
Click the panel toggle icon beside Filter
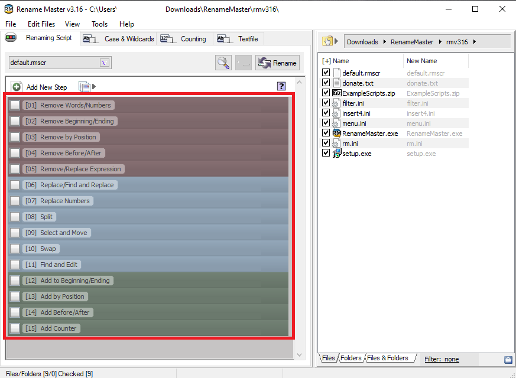[508, 359]
